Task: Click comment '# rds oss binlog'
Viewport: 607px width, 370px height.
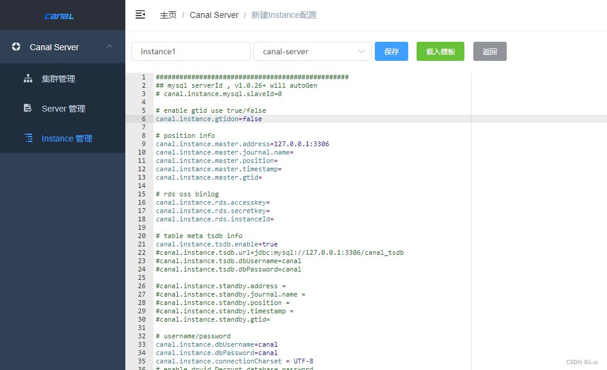Action: coord(187,195)
